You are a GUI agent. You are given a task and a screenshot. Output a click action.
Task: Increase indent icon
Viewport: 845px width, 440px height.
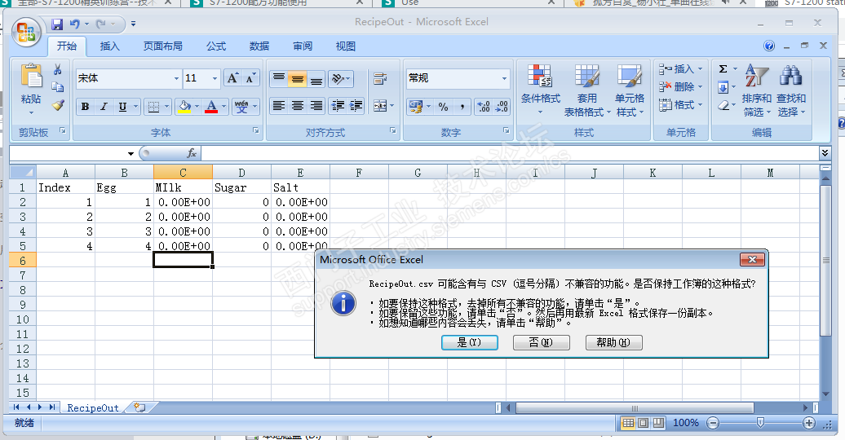click(x=356, y=106)
